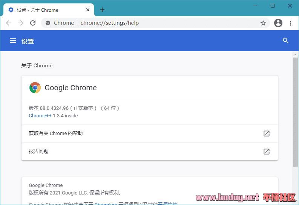Click the site info Chrome icon in address bar
The width and height of the screenshot is (299, 205).
(48, 23)
